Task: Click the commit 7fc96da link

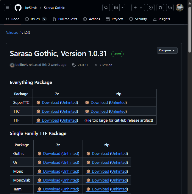Action: coord(105,65)
